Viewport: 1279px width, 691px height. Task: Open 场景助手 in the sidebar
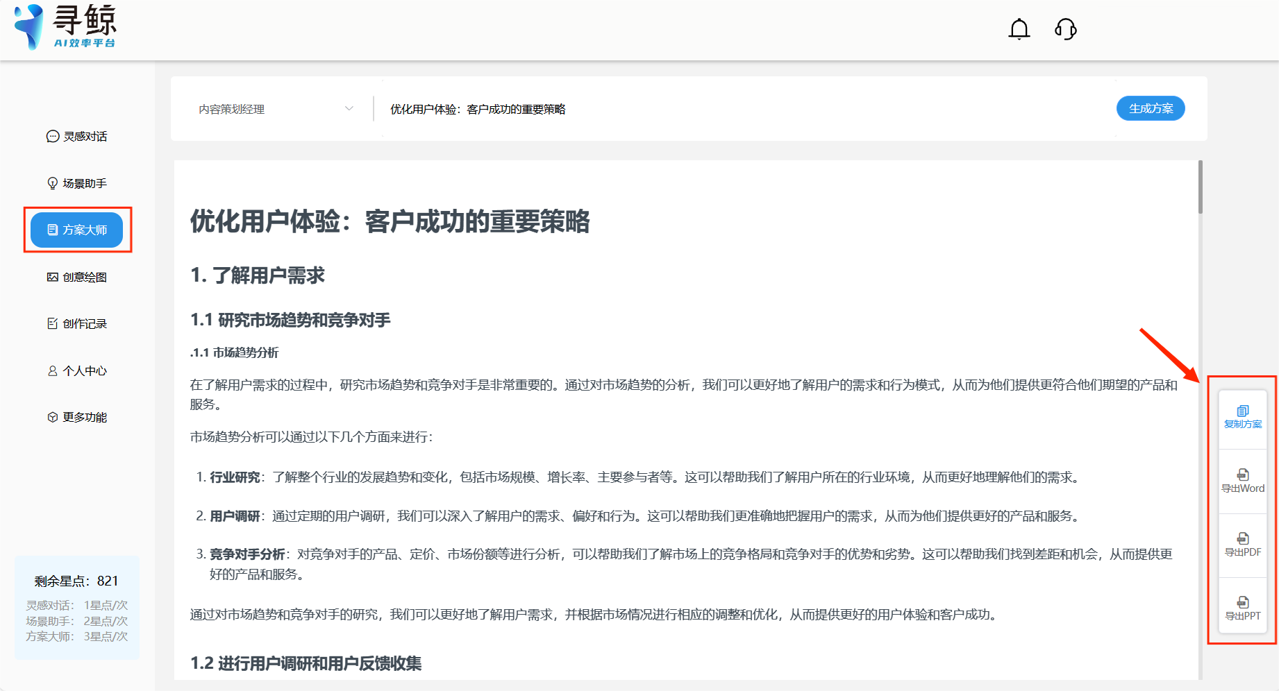tap(77, 183)
